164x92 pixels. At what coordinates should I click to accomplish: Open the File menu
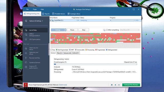27,9
